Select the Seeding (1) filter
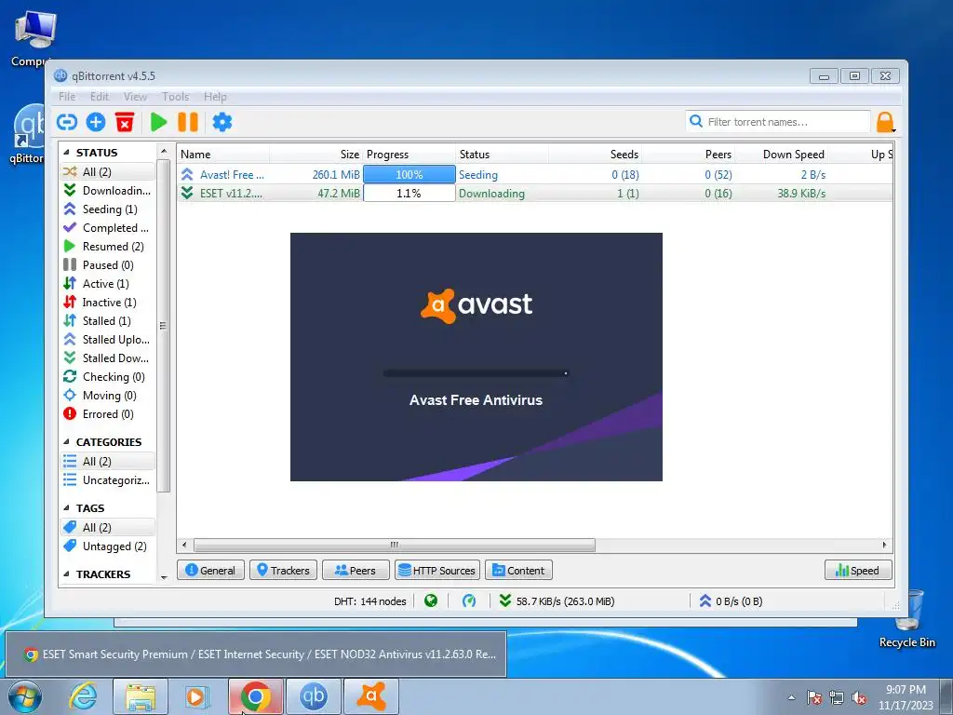The width and height of the screenshot is (953, 715). pos(108,209)
